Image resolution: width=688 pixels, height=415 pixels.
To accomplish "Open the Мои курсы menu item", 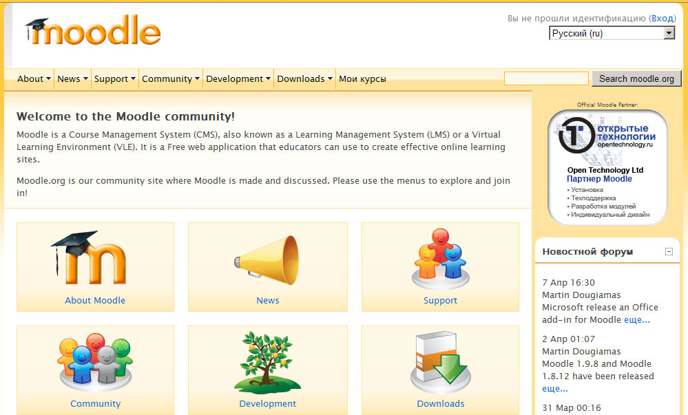I will click(x=362, y=78).
